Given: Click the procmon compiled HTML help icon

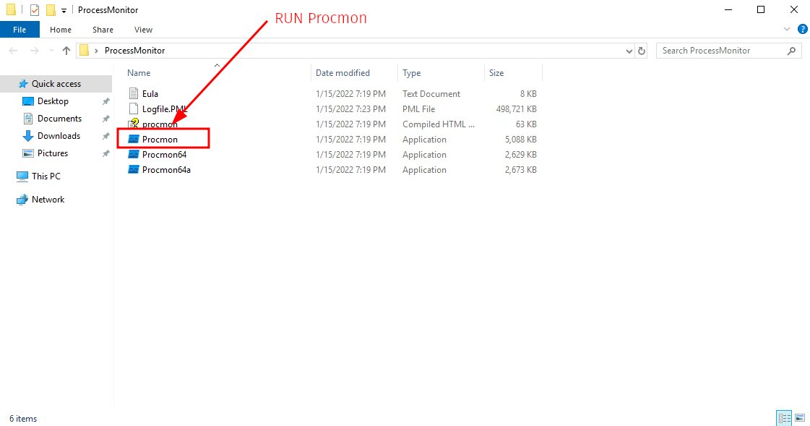Looking at the screenshot, I should [133, 124].
